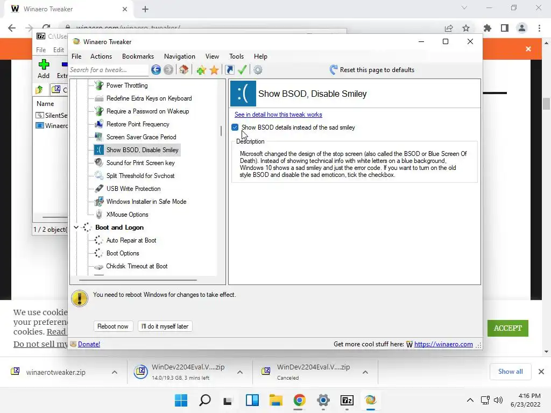Image resolution: width=551 pixels, height=413 pixels.
Task: Open settings gear icon in Winaero toolbar
Action: click(258, 70)
